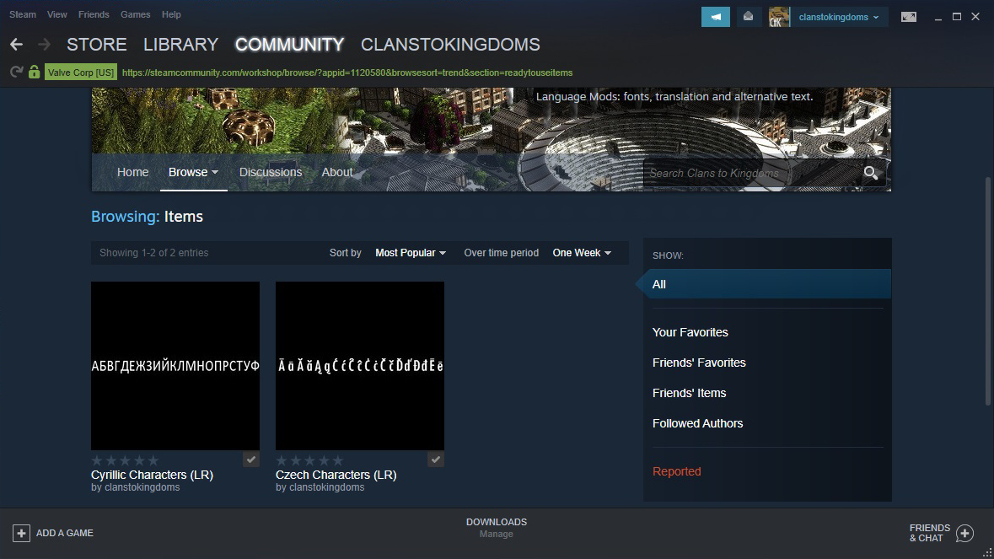The width and height of the screenshot is (994, 559).
Task: Click the 'Showing 1-2 of 2 entries' text
Action: [x=153, y=253]
